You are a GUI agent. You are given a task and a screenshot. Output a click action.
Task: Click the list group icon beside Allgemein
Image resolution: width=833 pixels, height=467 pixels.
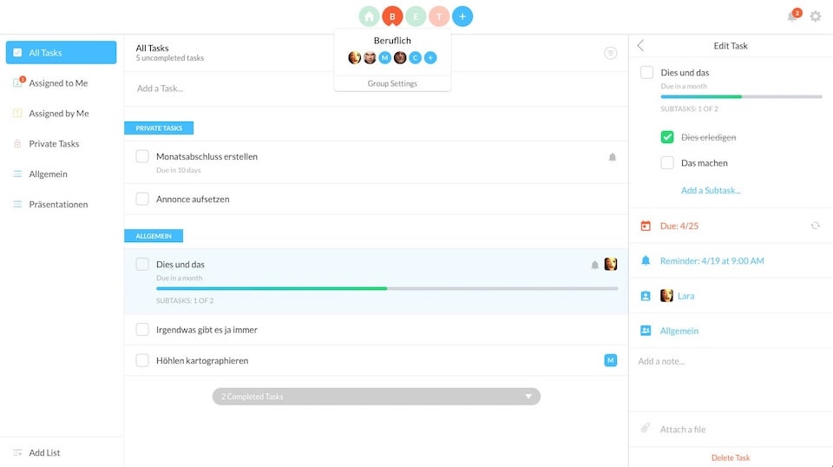point(646,331)
